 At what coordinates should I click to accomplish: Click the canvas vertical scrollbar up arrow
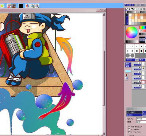coord(104,14)
